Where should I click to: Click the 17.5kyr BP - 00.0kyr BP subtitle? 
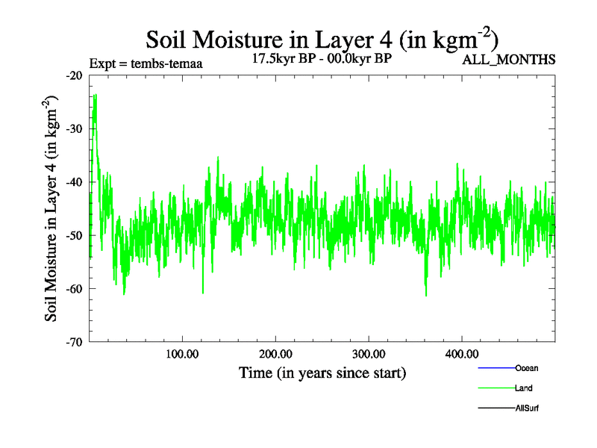click(322, 57)
